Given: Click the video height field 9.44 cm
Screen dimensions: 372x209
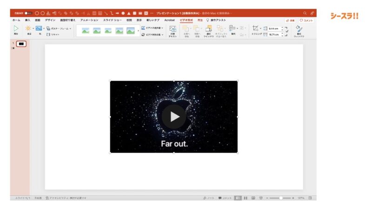Looking at the screenshot, I should click(274, 28).
